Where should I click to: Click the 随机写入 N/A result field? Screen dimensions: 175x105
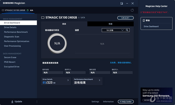pyautogui.click(x=122, y=73)
